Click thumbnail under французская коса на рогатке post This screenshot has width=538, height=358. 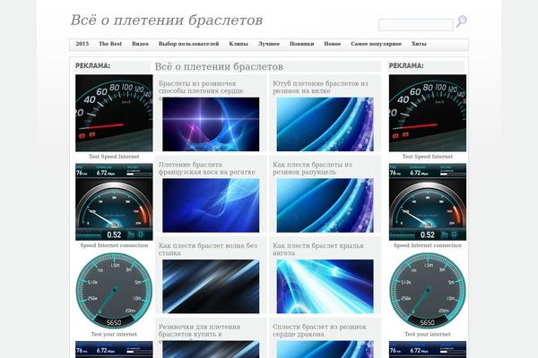(211, 206)
